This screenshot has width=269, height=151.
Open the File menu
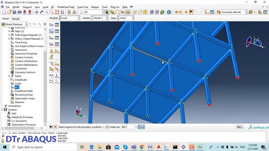pyautogui.click(x=8, y=7)
